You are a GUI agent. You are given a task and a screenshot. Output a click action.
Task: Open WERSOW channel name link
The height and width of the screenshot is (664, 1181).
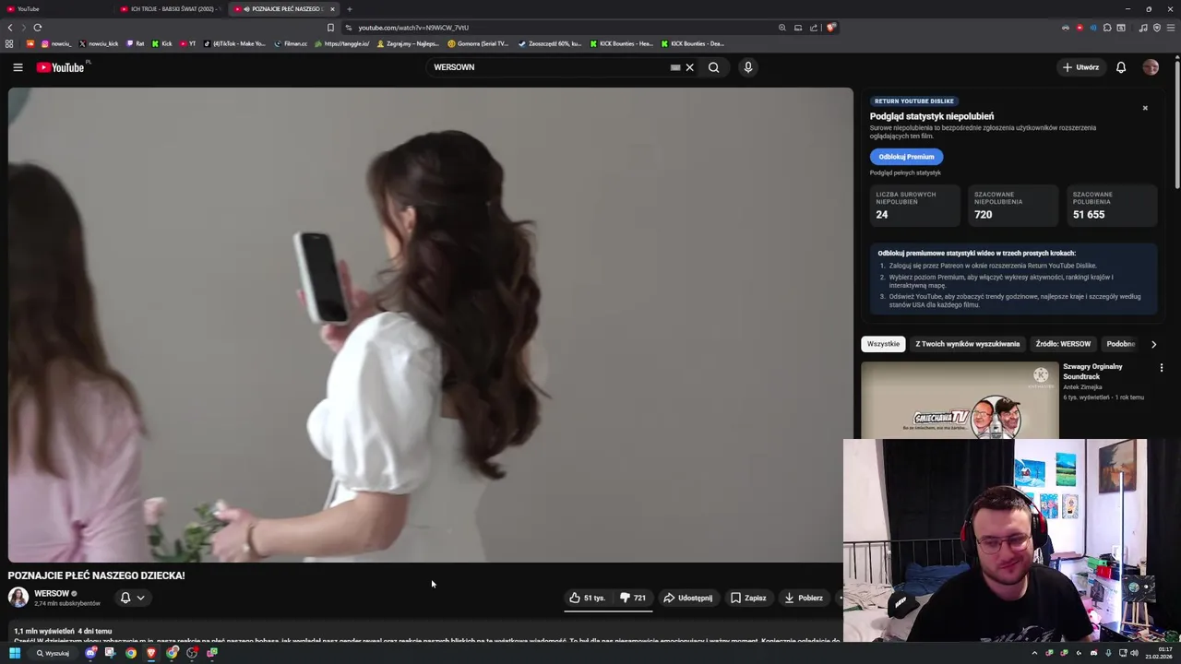coord(52,594)
